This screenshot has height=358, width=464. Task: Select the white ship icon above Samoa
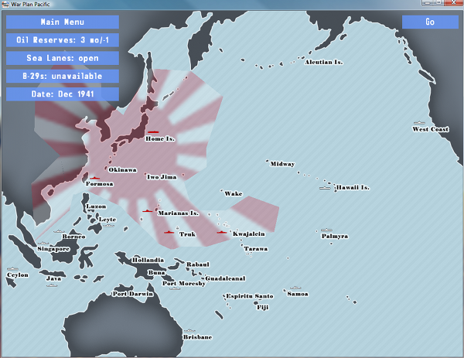click(x=295, y=288)
